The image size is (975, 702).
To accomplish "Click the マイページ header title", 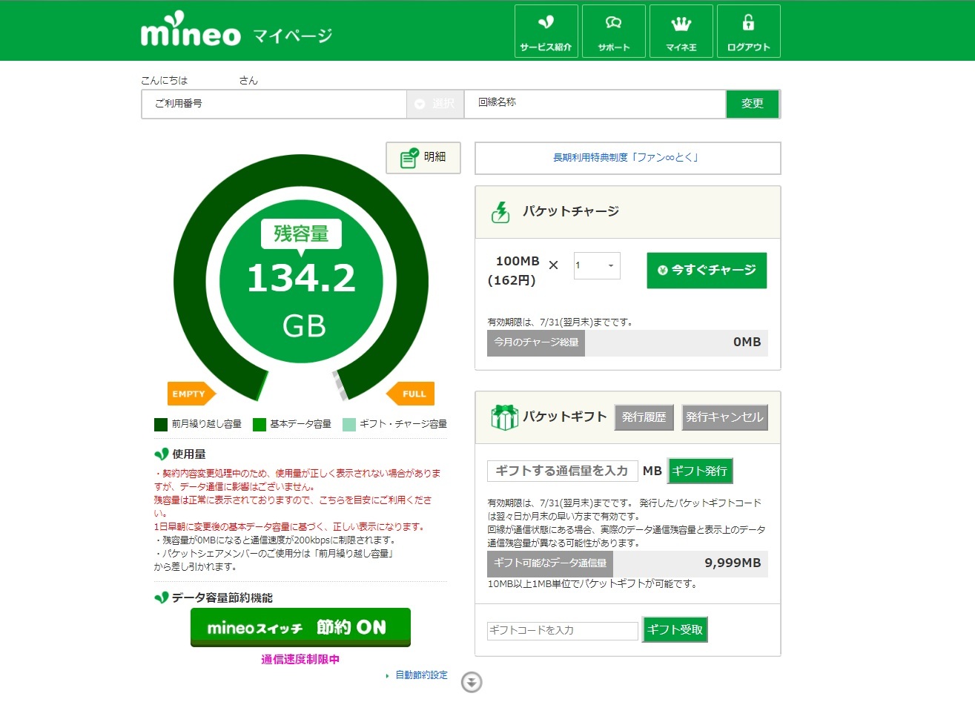I will coord(292,36).
